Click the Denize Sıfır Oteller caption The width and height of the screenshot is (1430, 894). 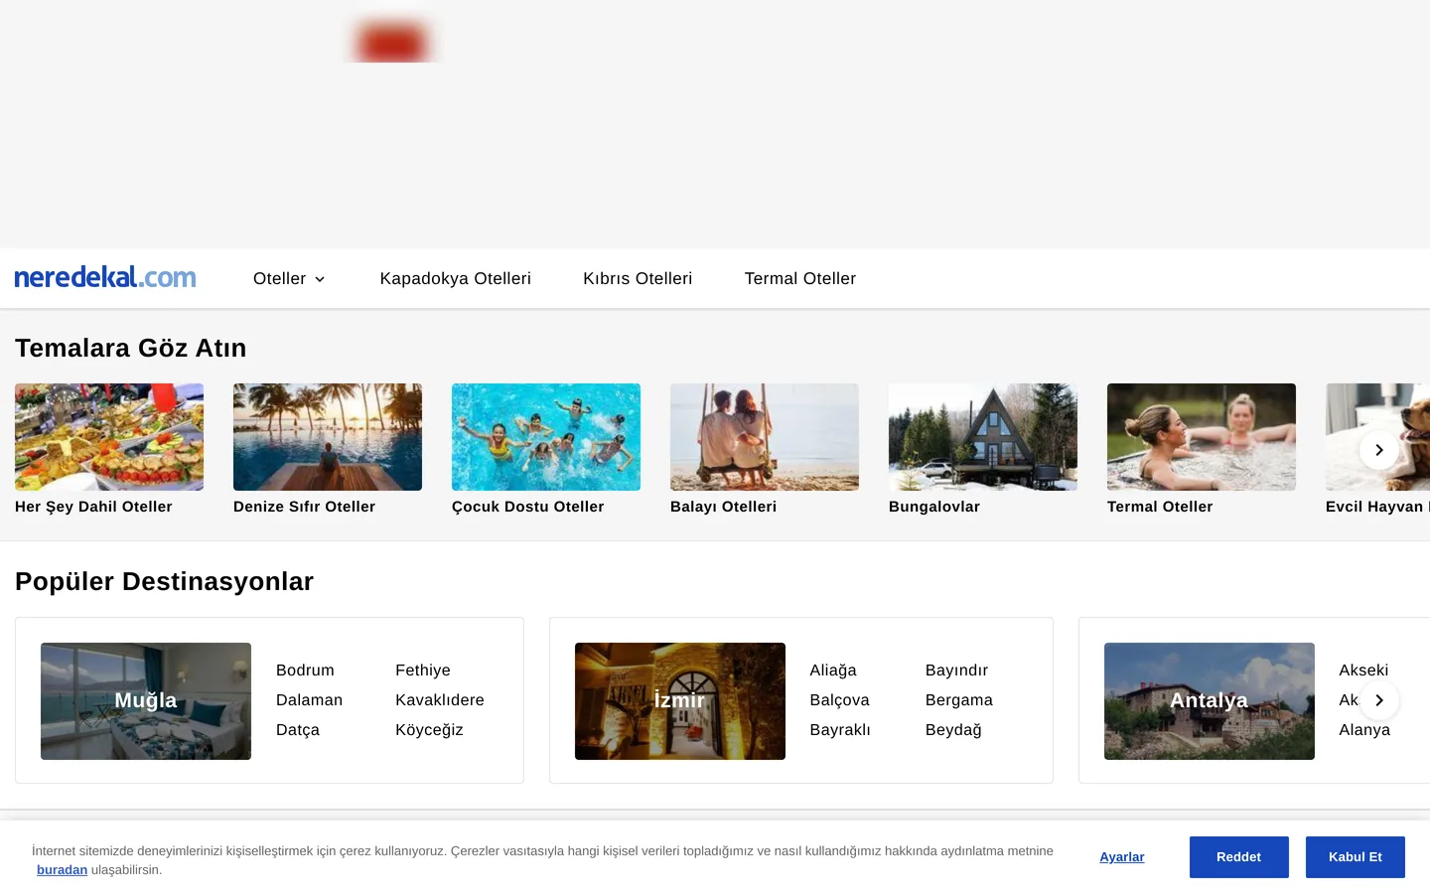304,507
